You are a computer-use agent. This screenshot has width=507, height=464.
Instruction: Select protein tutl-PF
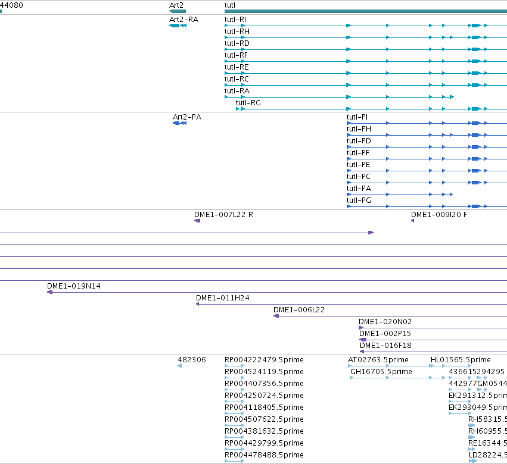click(358, 153)
